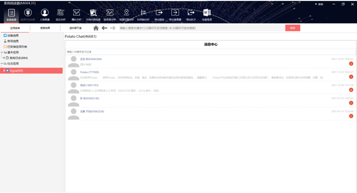Open the 图片分析 image analysis tool
357x193 pixels.
(76, 15)
